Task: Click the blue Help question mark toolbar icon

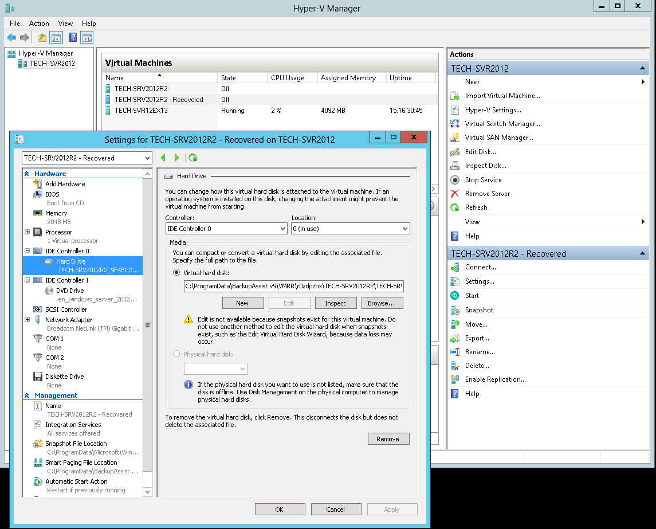Action: pyautogui.click(x=73, y=38)
